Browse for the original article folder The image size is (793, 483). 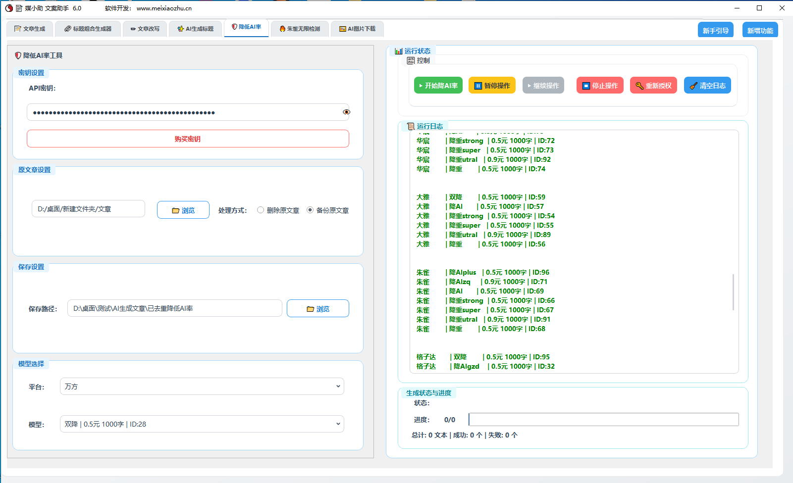[x=183, y=210]
